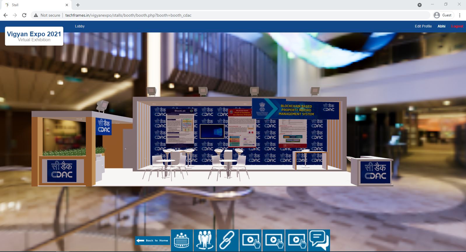Click the chain link icon
This screenshot has width=466, height=252.
(x=227, y=240)
